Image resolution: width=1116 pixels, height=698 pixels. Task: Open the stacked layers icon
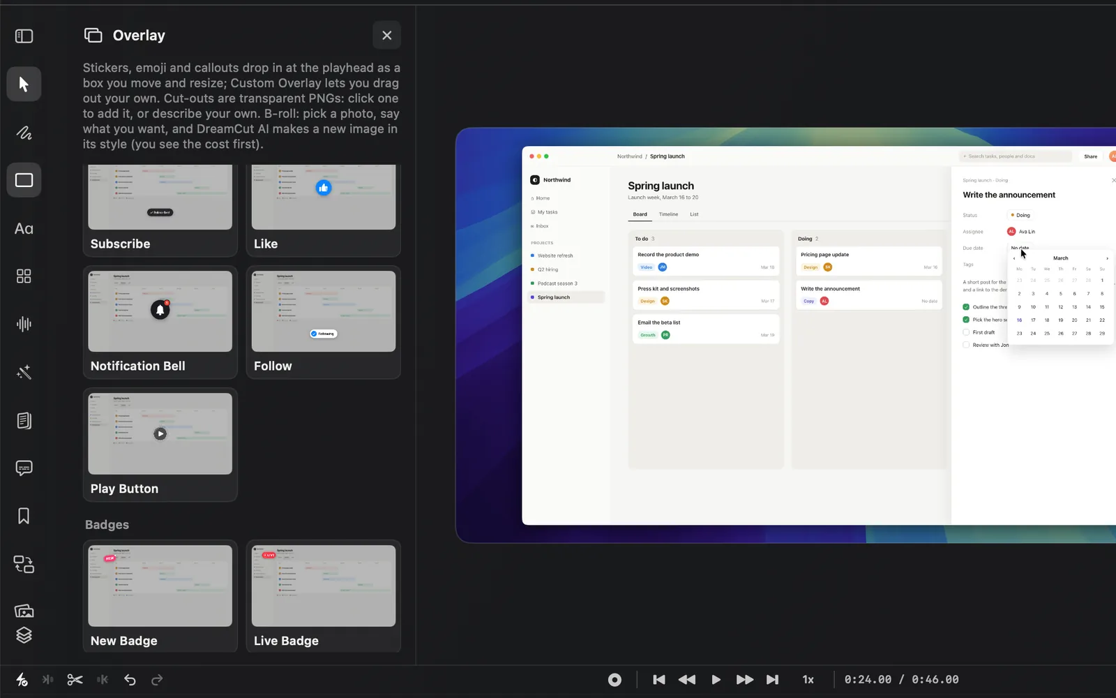pyautogui.click(x=24, y=635)
